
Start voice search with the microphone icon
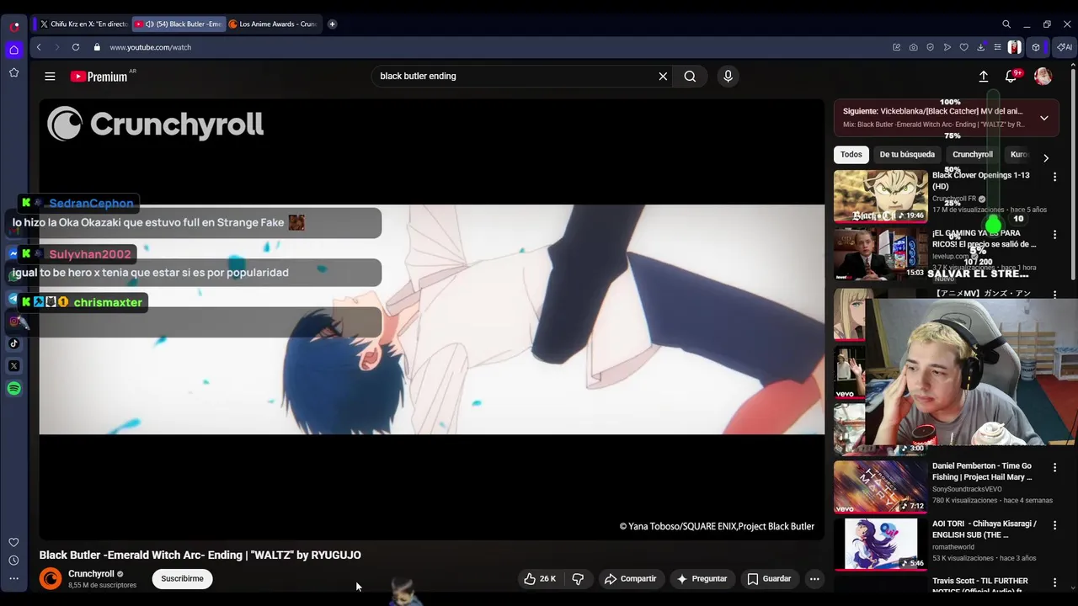click(x=728, y=77)
